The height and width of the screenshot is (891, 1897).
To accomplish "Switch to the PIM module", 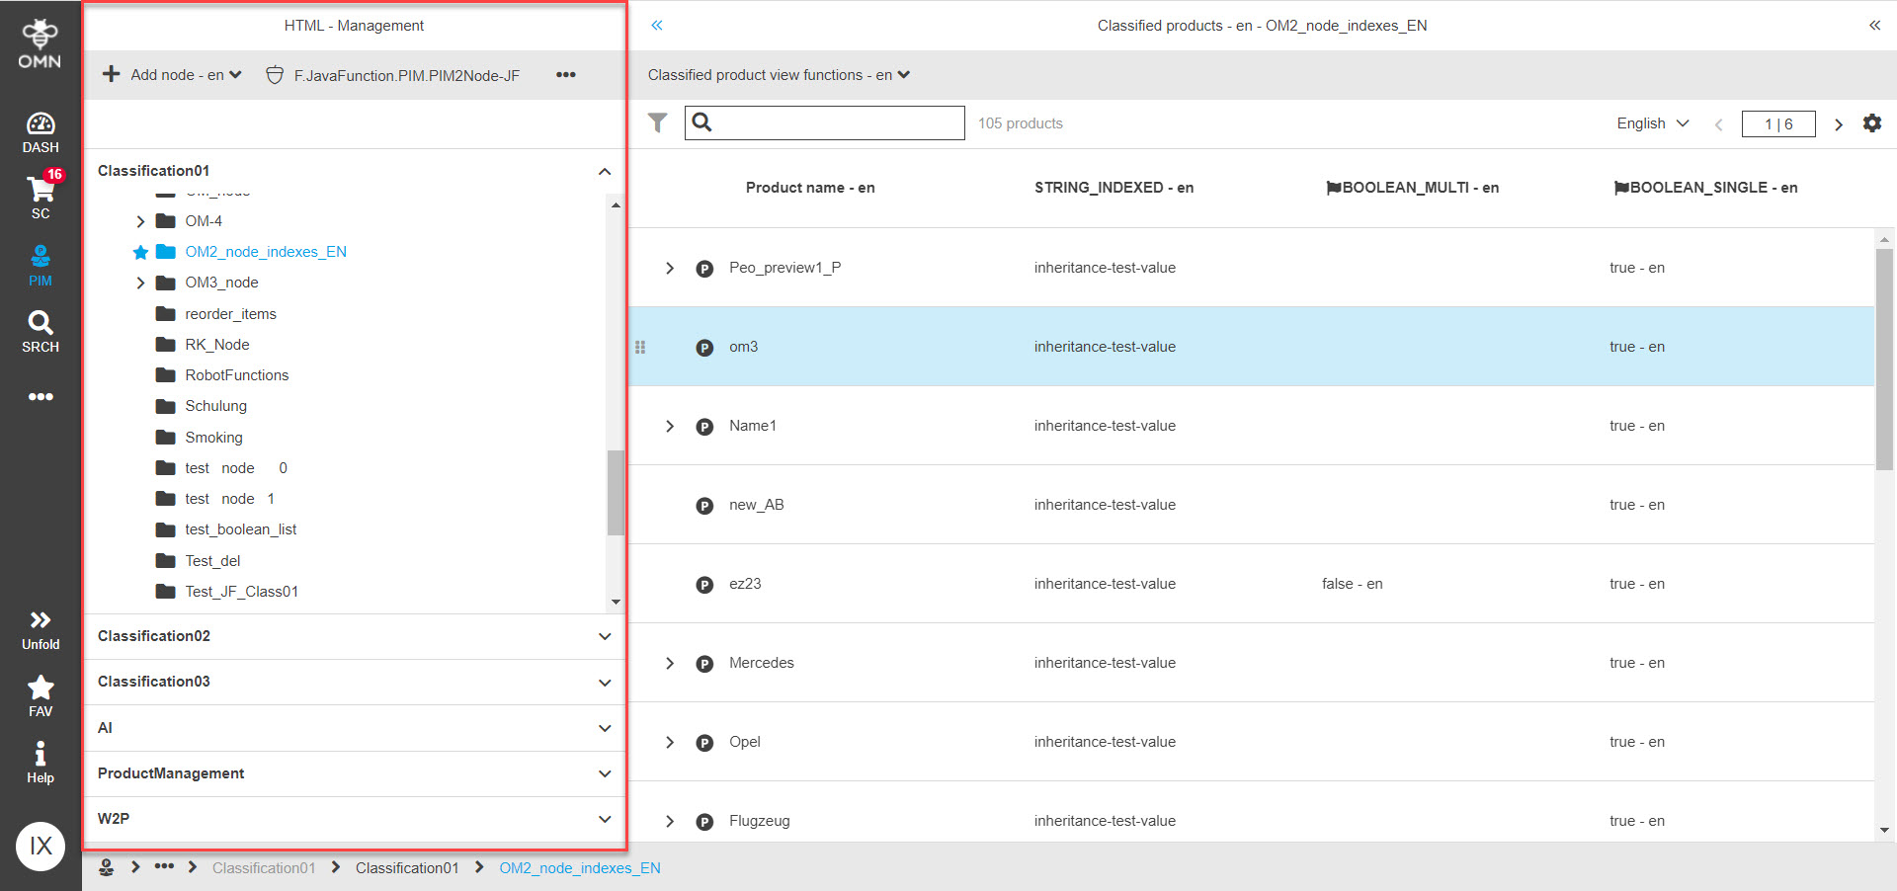I will (40, 263).
